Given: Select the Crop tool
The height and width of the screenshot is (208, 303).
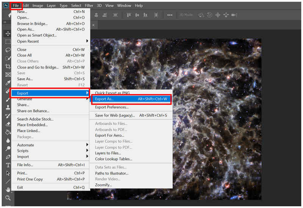Looking at the screenshot, I should point(8,67).
